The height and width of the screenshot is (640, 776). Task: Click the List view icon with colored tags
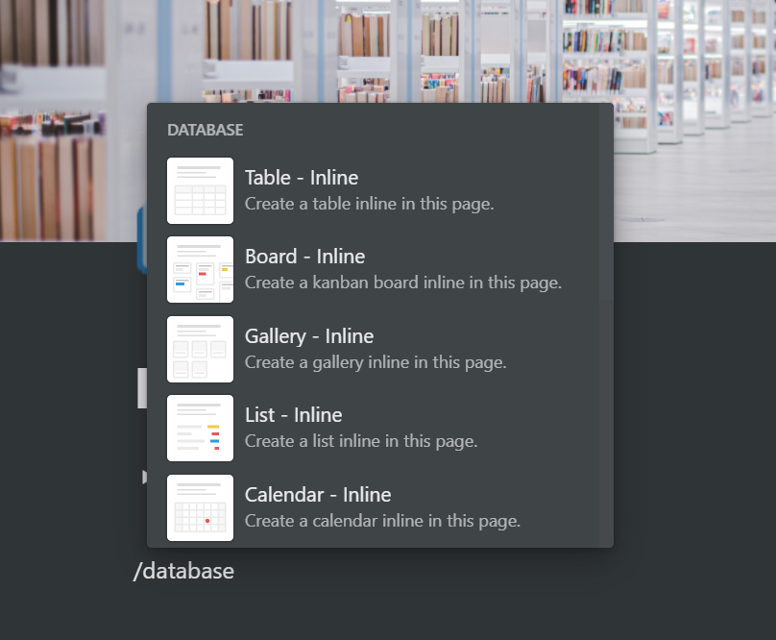[200, 428]
